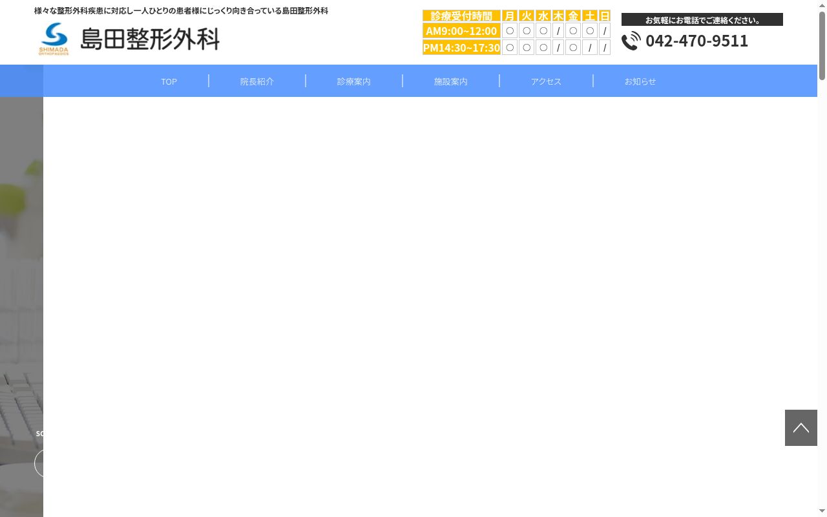Open the お知らせ menu item
The height and width of the screenshot is (517, 827).
(640, 81)
